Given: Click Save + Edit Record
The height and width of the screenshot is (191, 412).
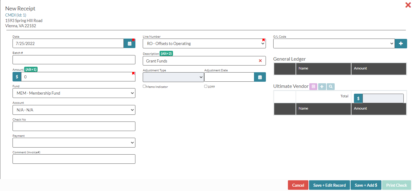Looking at the screenshot, I should coord(329,185).
